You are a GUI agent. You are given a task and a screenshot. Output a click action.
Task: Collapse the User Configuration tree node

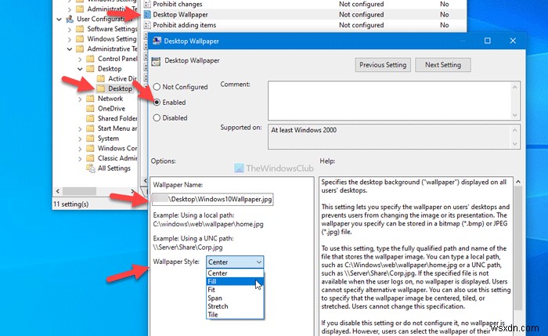pos(59,20)
